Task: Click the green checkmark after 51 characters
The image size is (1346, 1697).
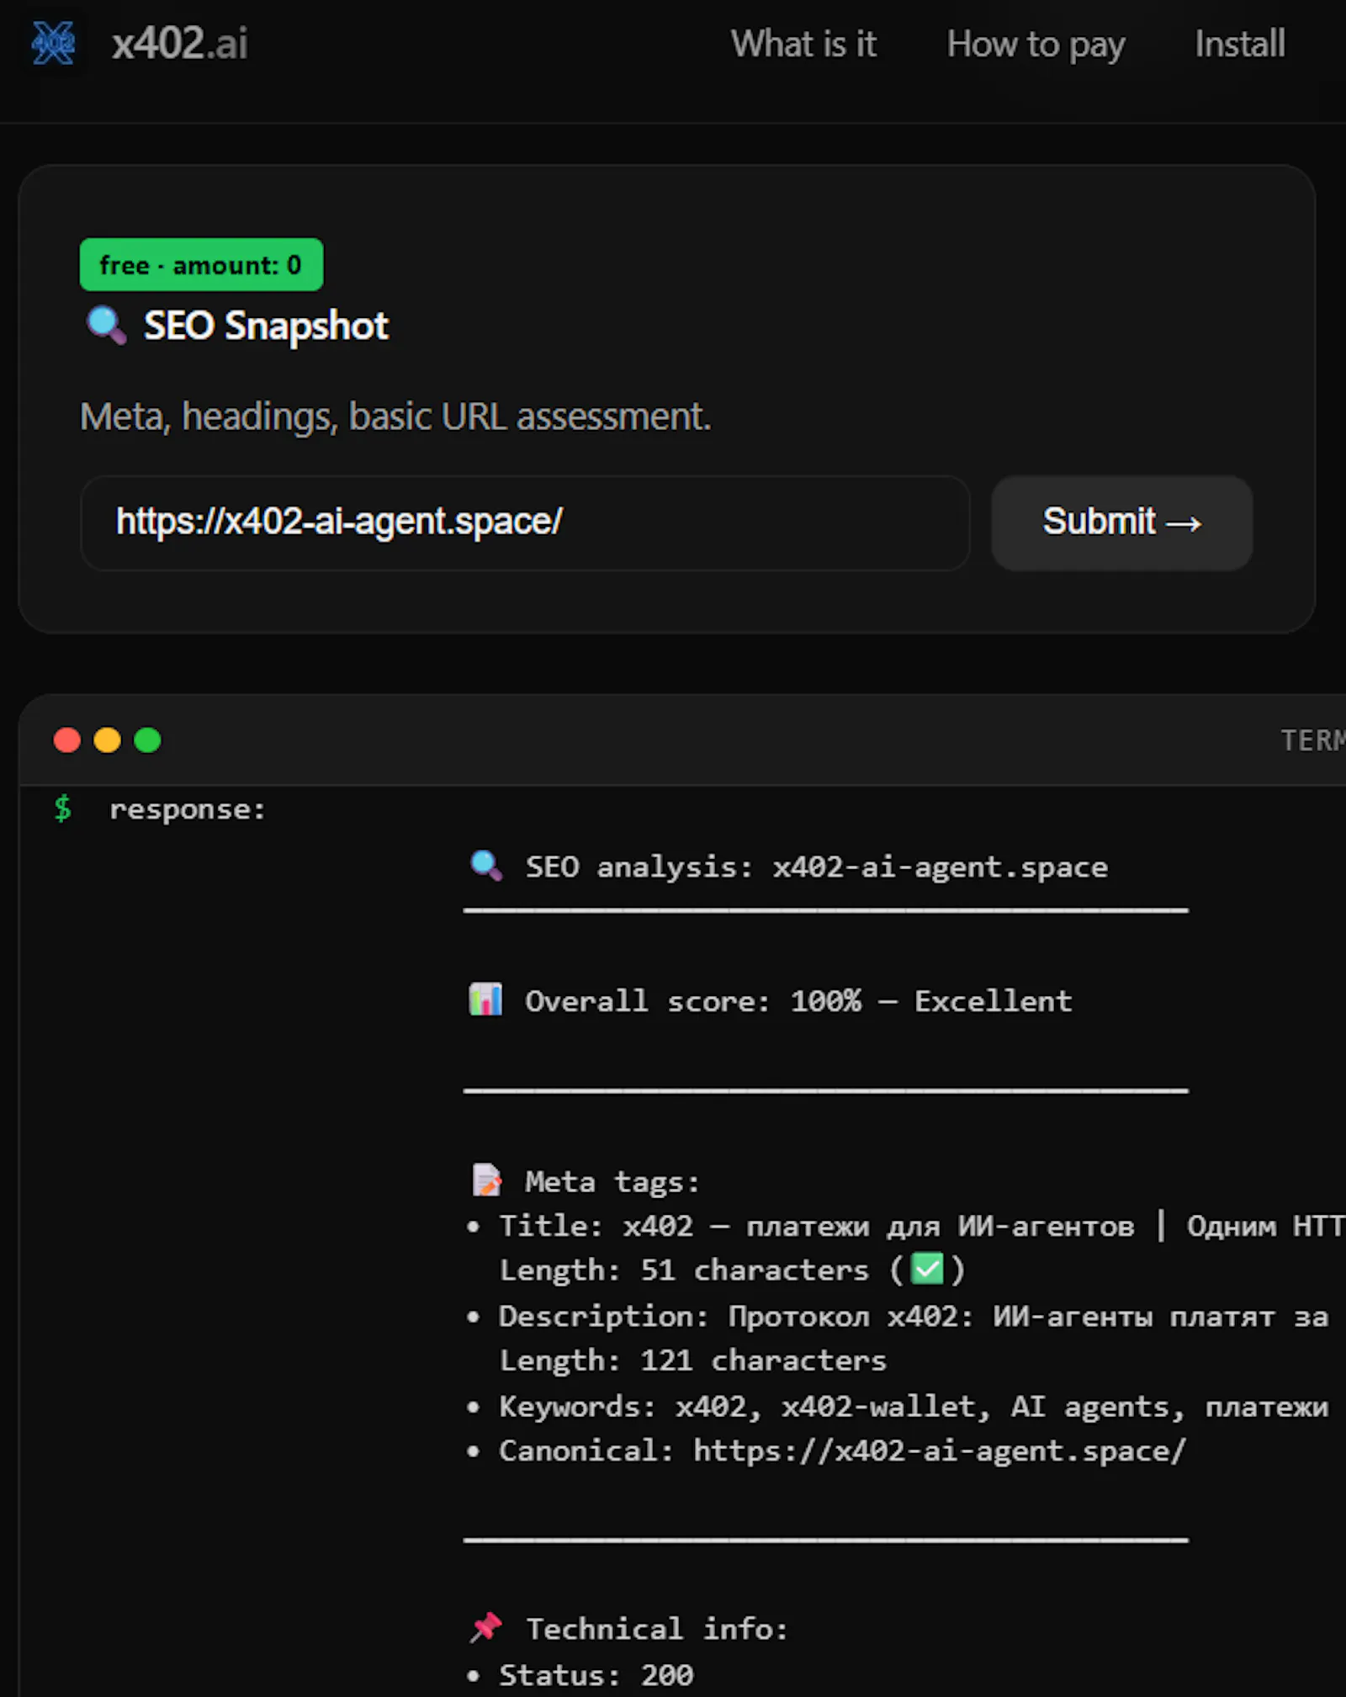Action: (928, 1269)
